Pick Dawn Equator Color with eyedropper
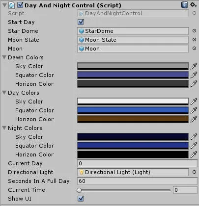The width and height of the screenshot is (199, 206). [x=194, y=75]
